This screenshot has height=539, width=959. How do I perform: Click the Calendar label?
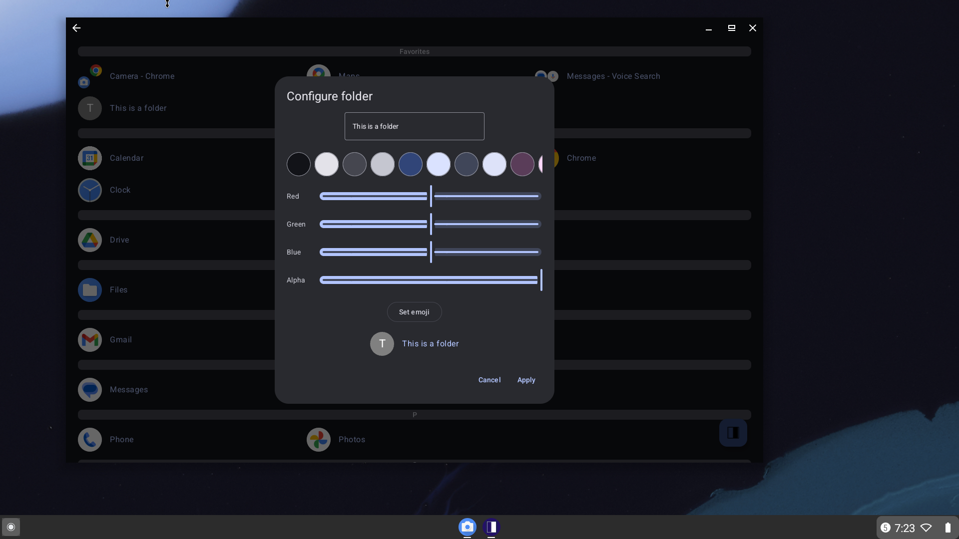(127, 158)
